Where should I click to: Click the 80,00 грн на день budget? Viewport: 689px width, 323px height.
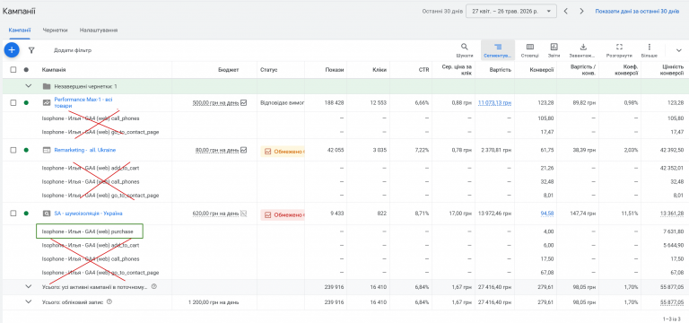click(x=217, y=151)
